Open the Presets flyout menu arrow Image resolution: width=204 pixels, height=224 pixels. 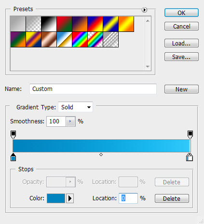(144, 10)
